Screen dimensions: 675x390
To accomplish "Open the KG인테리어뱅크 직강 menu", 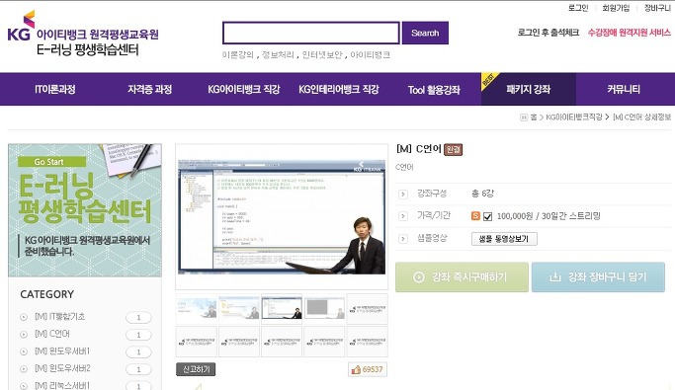I will click(x=339, y=89).
